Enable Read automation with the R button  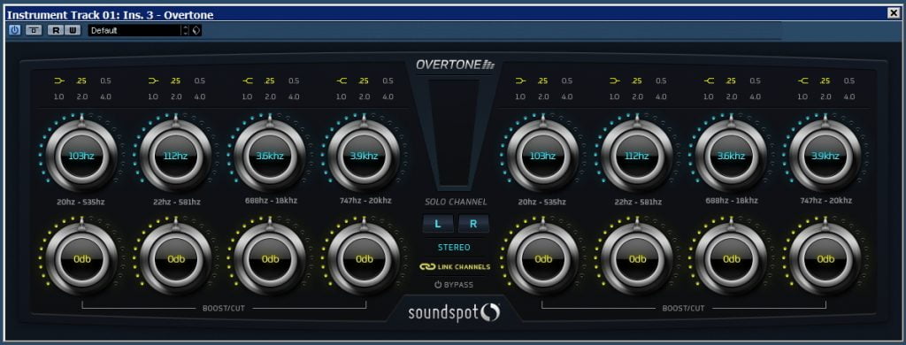click(x=55, y=31)
